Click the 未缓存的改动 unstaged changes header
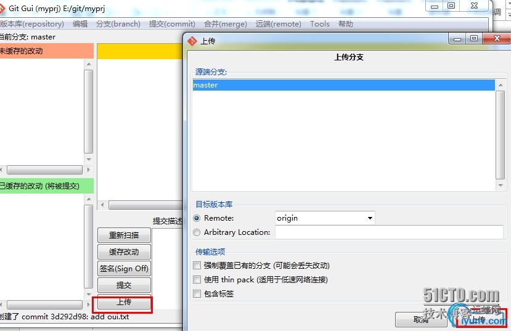Screen dimensions: 511x331 (x=47, y=51)
